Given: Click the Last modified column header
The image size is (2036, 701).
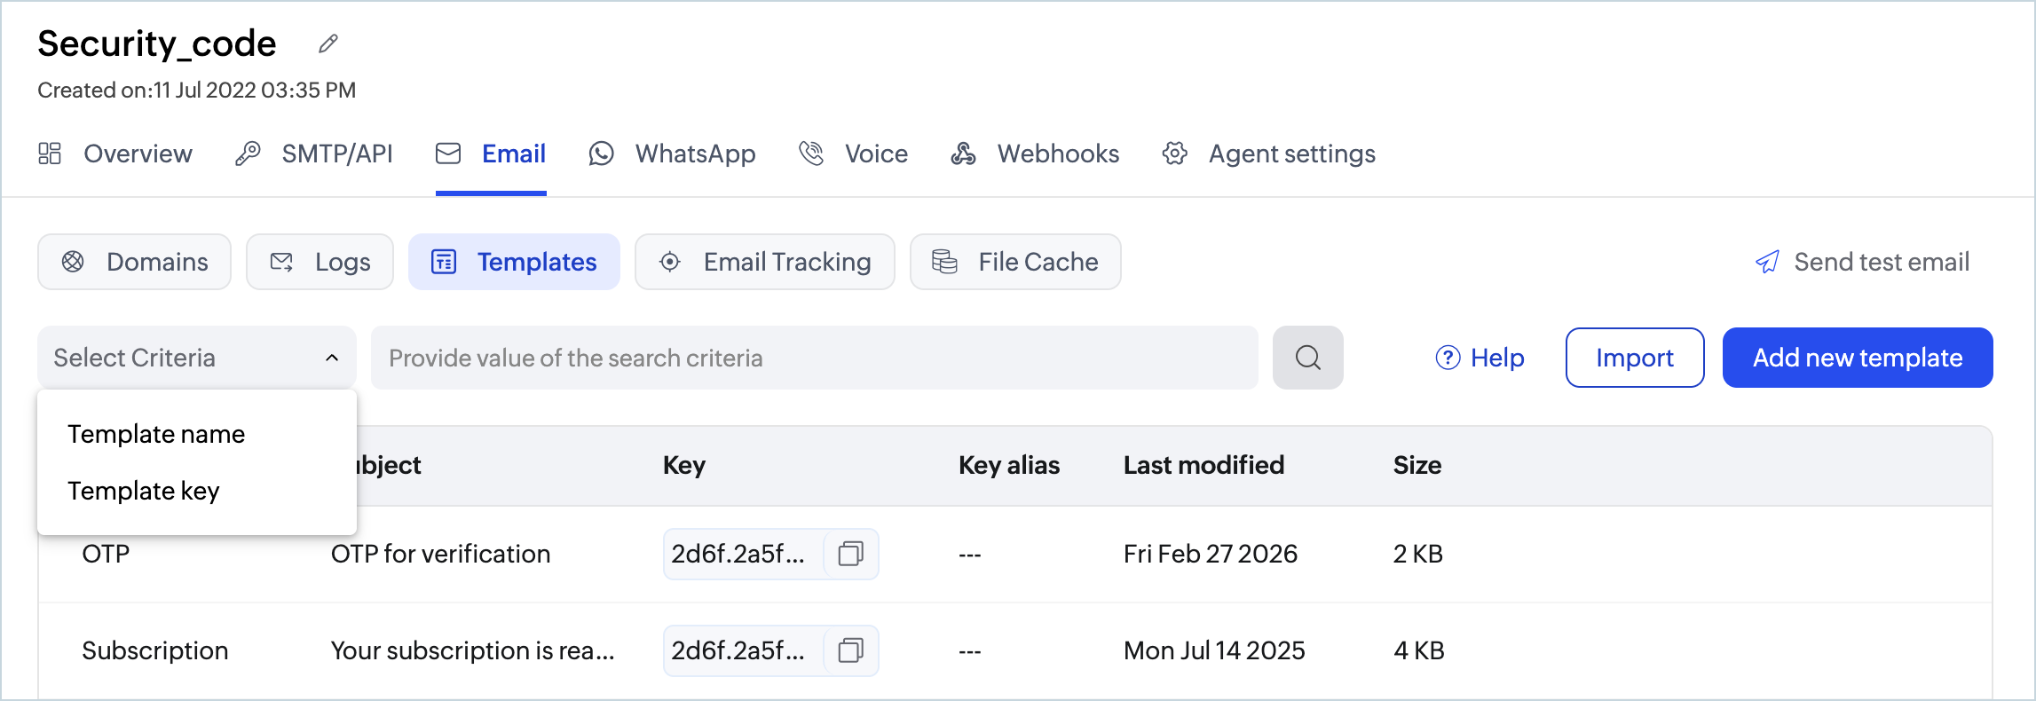Looking at the screenshot, I should (x=1203, y=465).
